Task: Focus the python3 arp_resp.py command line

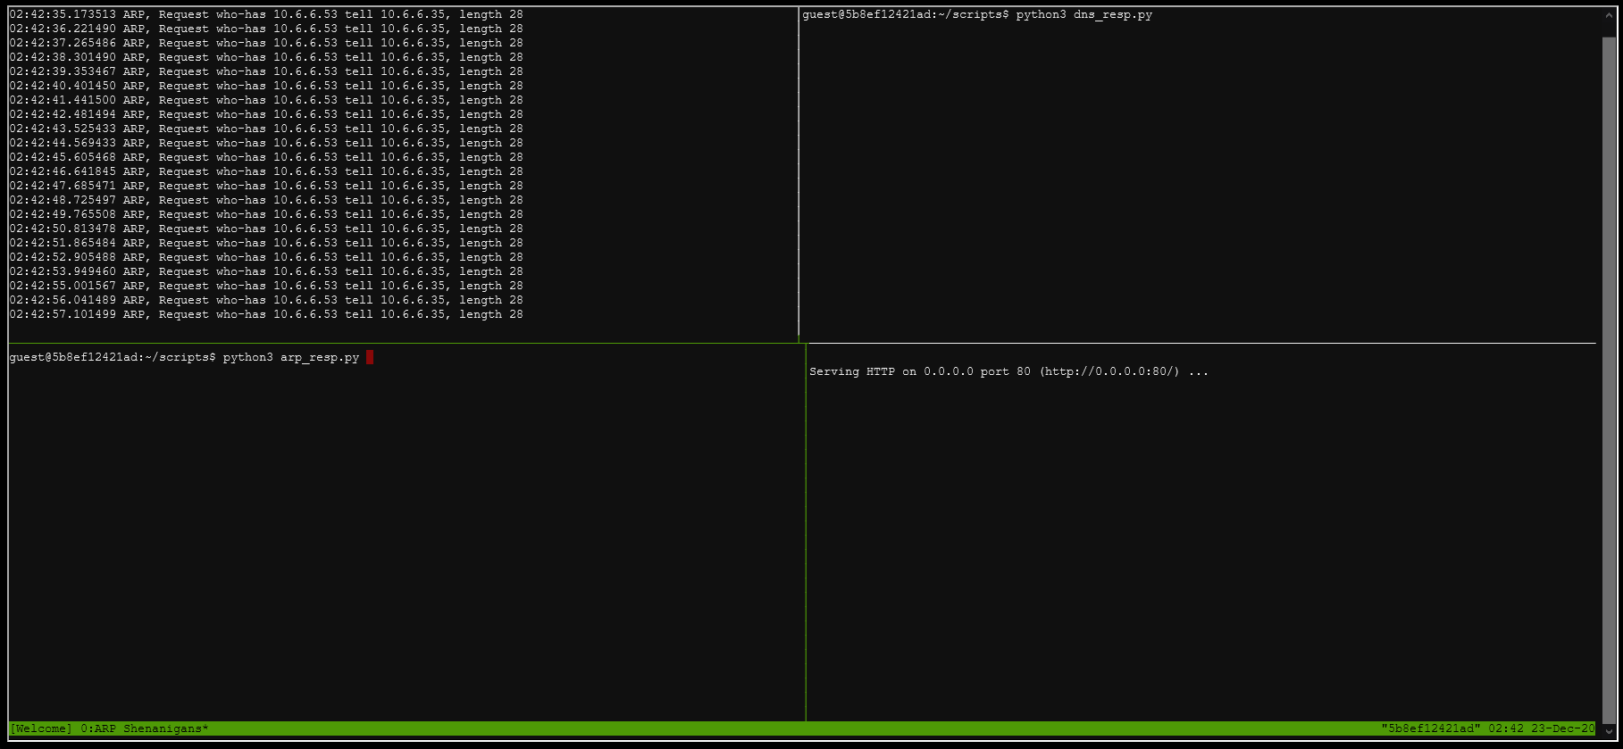Action: pyautogui.click(x=290, y=357)
